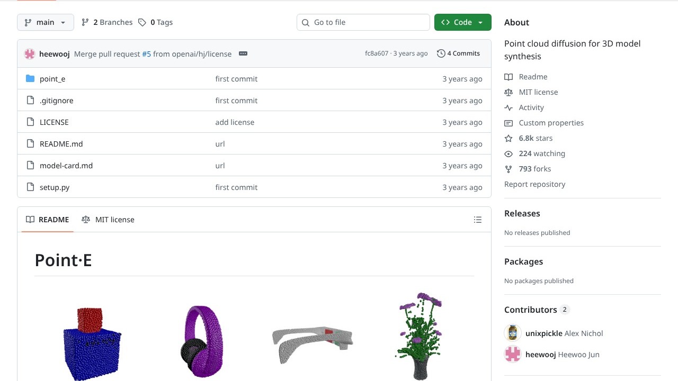This screenshot has width=678, height=381.
Task: Click the branches icon next to 2 Branches
Action: point(85,22)
